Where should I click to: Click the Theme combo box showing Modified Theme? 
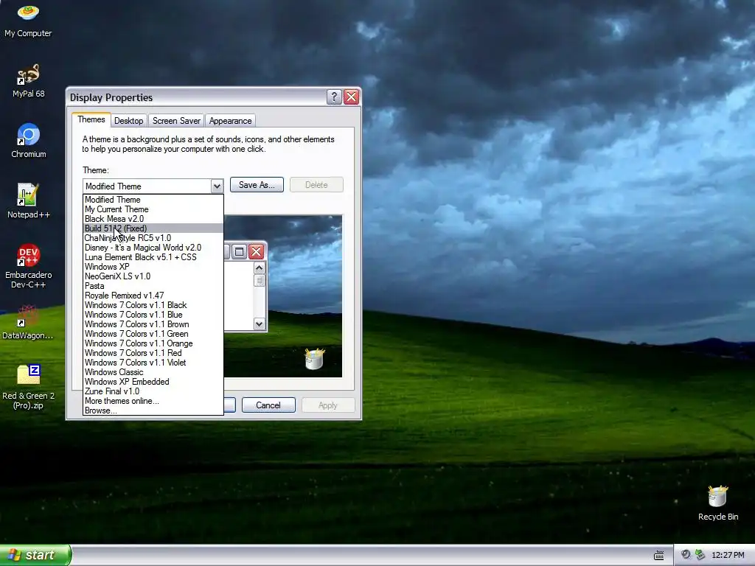click(153, 186)
